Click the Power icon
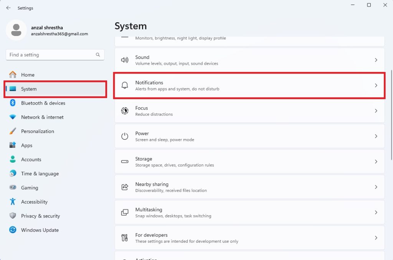 click(124, 136)
